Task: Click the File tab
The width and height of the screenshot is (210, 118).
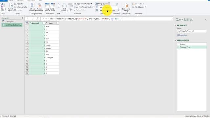Action: click(x=4, y=1)
